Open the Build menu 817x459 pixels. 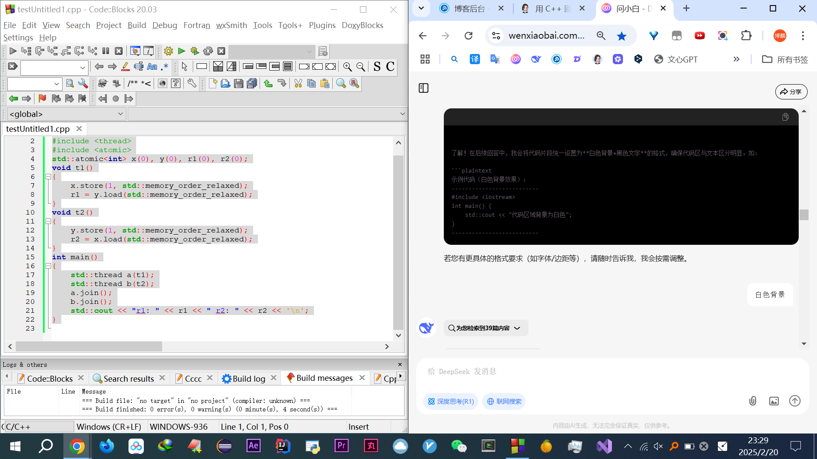click(x=137, y=25)
